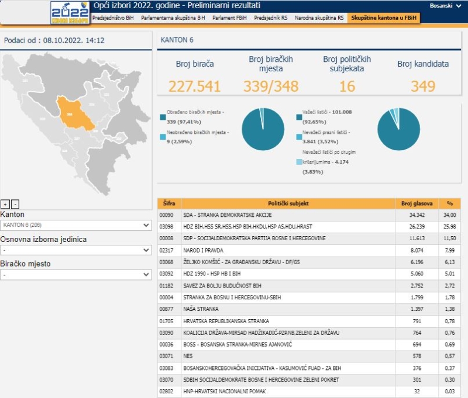Open the Osnovna izborna jedinica dropdown
Image resolution: width=468 pixels, height=398 pixels.
click(76, 250)
